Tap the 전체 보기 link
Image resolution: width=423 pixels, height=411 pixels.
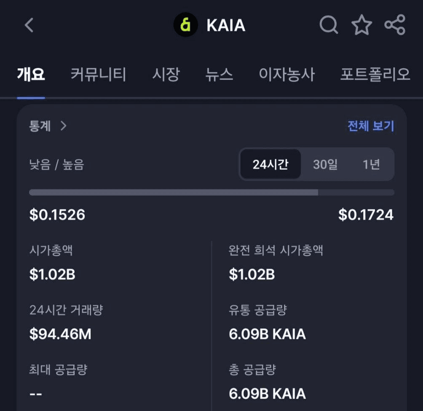371,126
